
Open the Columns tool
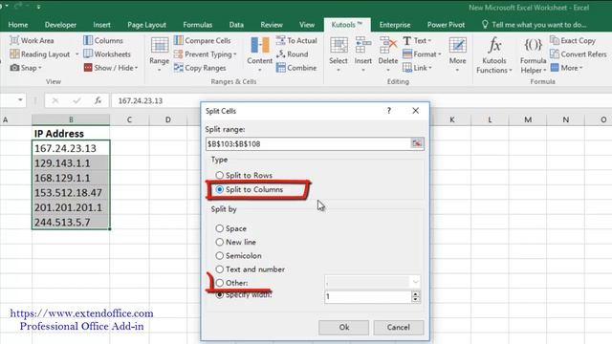(x=103, y=40)
